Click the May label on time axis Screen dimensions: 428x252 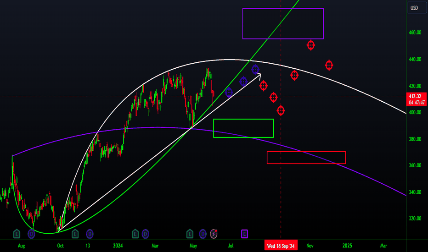193,246
